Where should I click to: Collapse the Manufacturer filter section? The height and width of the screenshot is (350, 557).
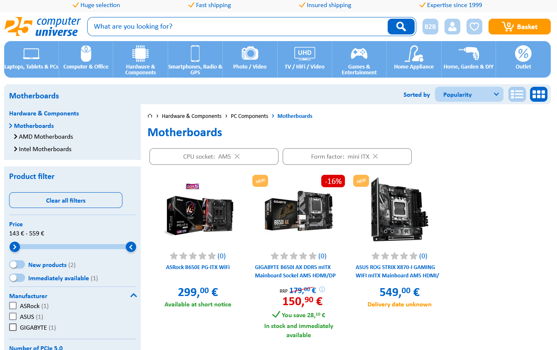point(134,296)
